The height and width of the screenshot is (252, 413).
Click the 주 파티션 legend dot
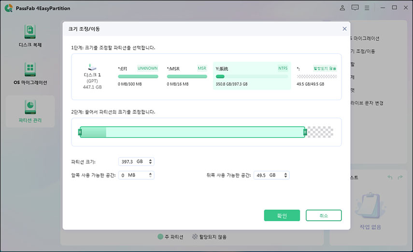coord(160,237)
